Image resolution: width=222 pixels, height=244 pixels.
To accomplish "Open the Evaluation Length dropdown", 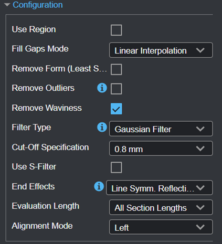I will pos(161,207).
